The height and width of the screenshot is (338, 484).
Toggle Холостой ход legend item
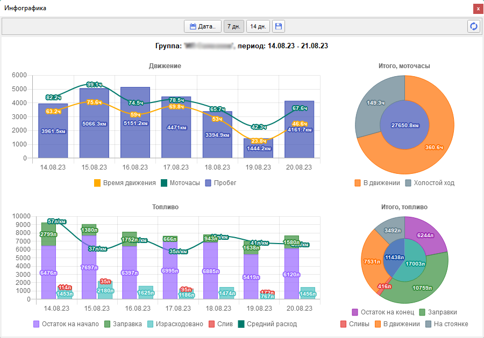[429, 183]
